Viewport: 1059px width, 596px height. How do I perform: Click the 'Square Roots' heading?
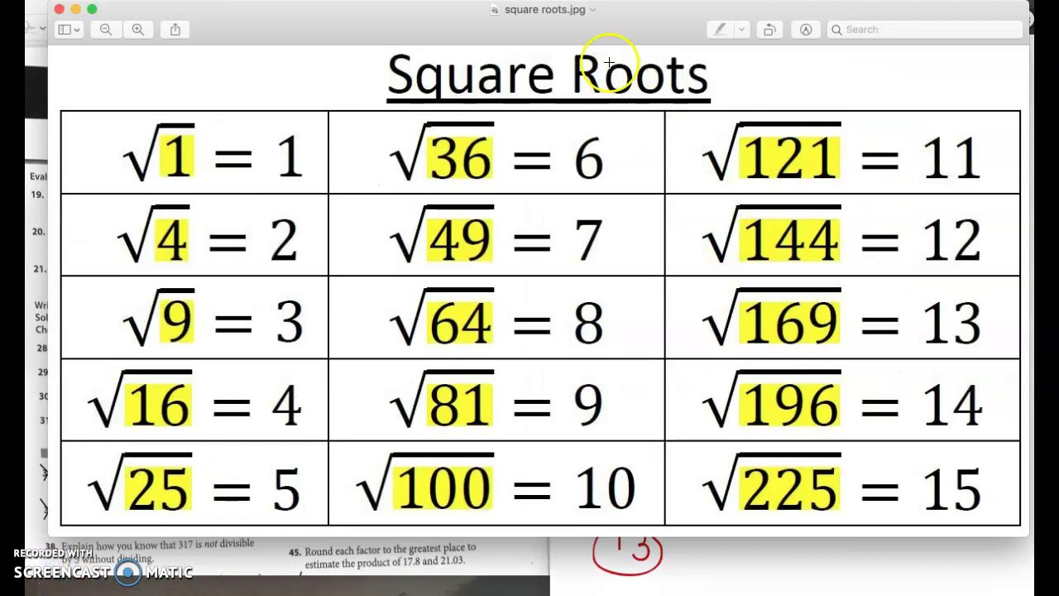coord(548,75)
